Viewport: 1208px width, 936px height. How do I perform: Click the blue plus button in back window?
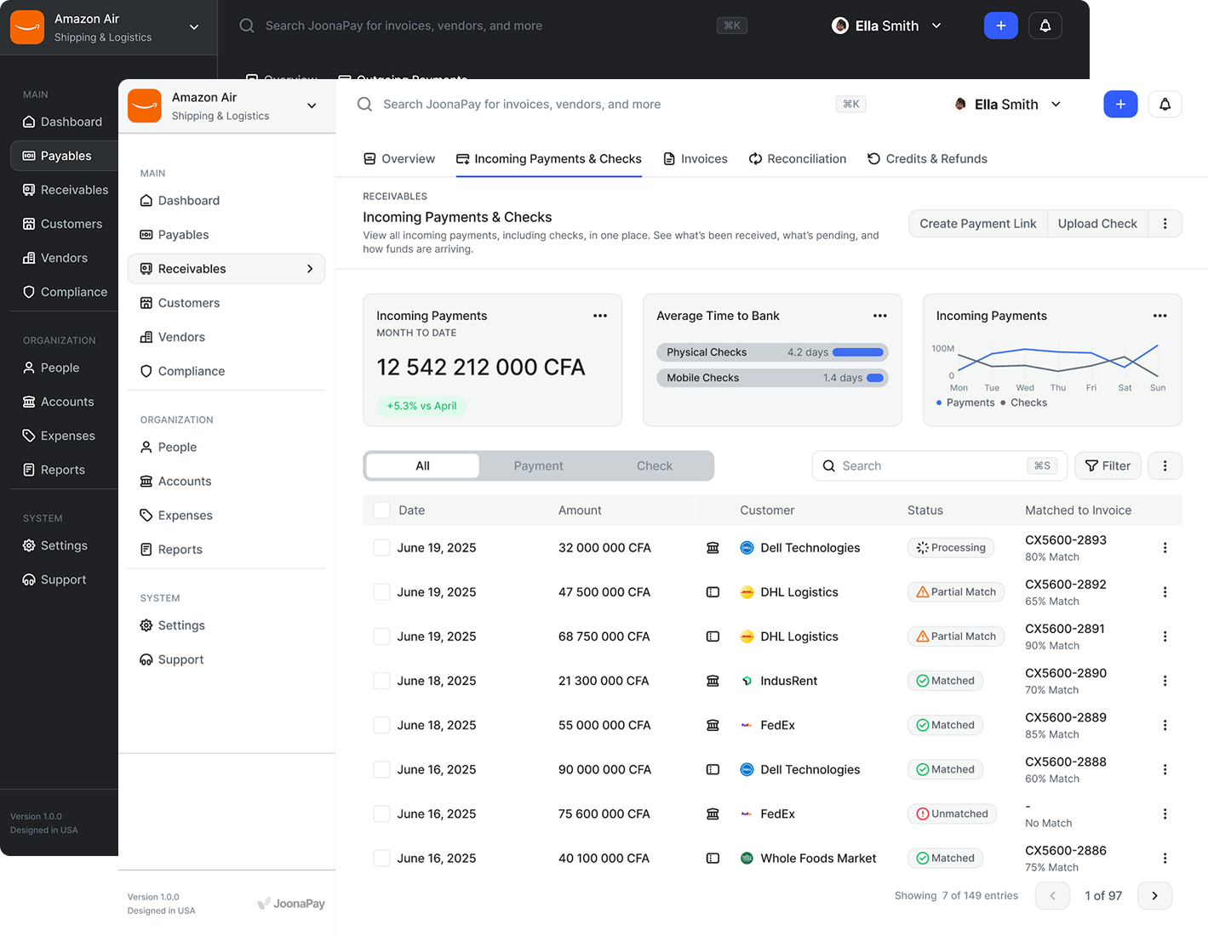(1000, 26)
